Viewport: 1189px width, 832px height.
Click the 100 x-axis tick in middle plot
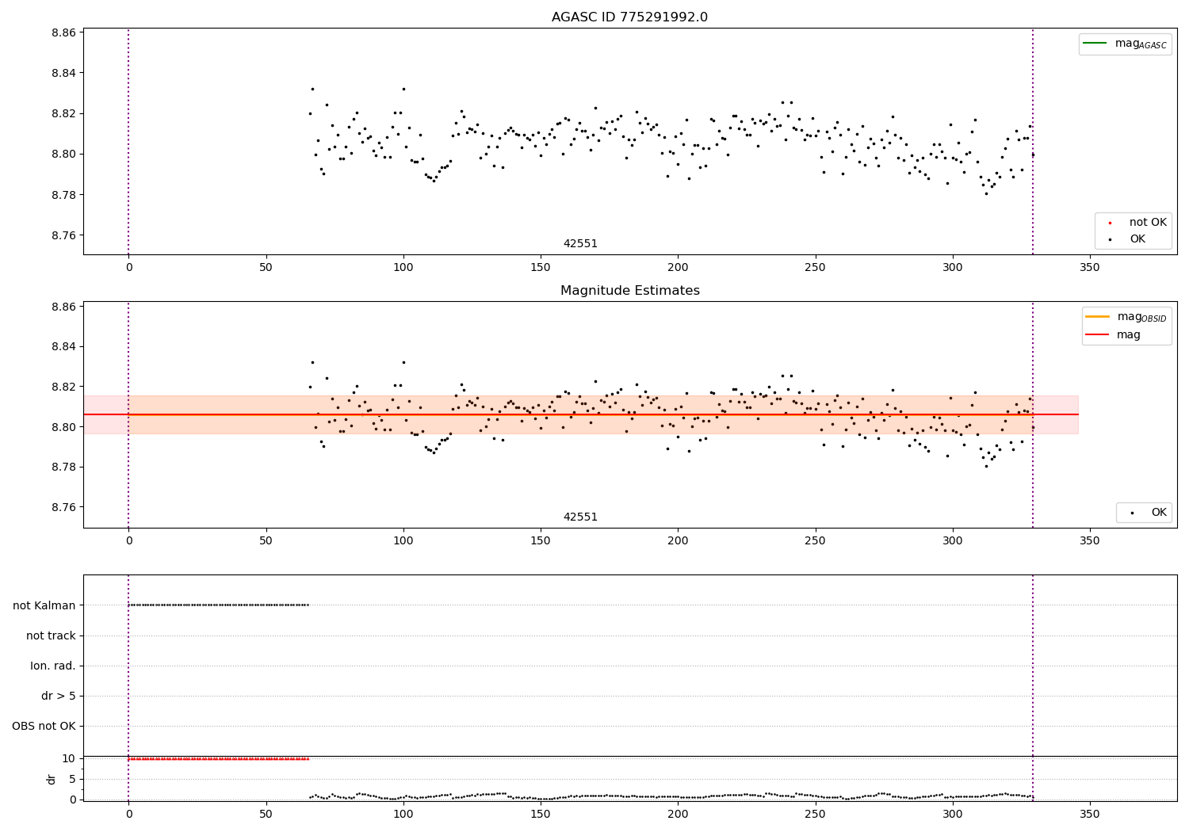pyautogui.click(x=403, y=541)
